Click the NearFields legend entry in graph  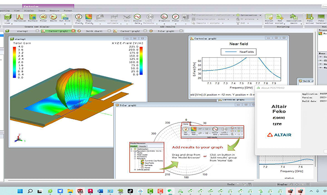click(x=239, y=52)
